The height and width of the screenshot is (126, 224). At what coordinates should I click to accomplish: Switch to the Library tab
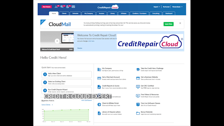[x=112, y=13]
